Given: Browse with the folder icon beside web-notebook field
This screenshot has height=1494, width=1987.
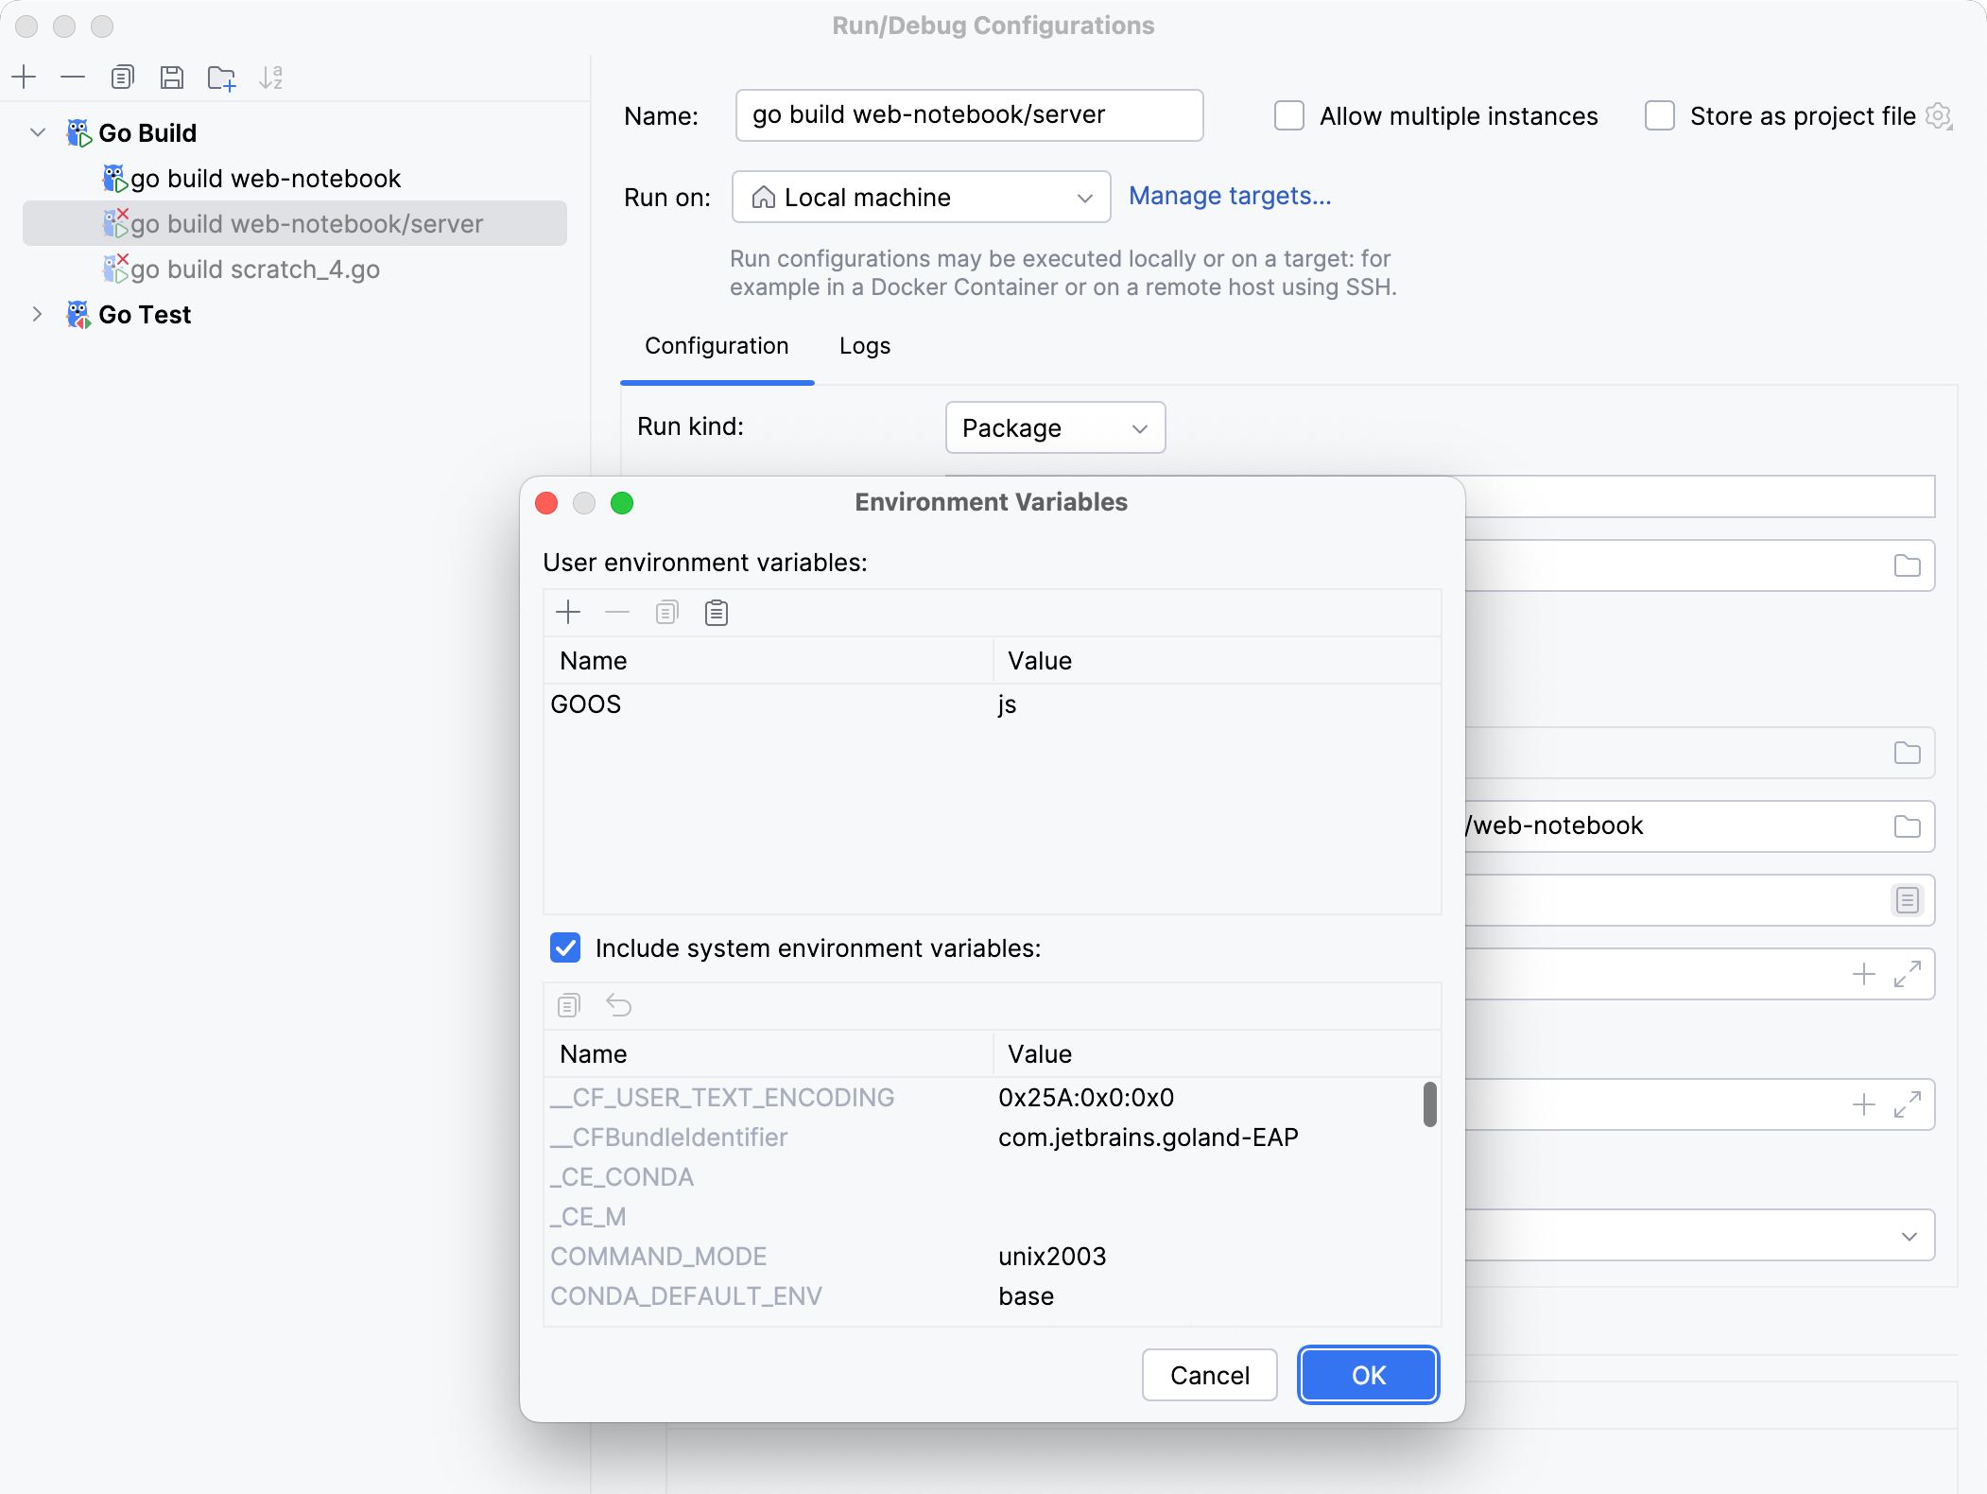Looking at the screenshot, I should 1907,825.
